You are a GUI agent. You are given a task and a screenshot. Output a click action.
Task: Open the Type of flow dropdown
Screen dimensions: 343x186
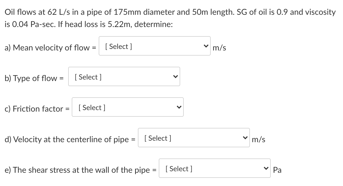coord(124,77)
